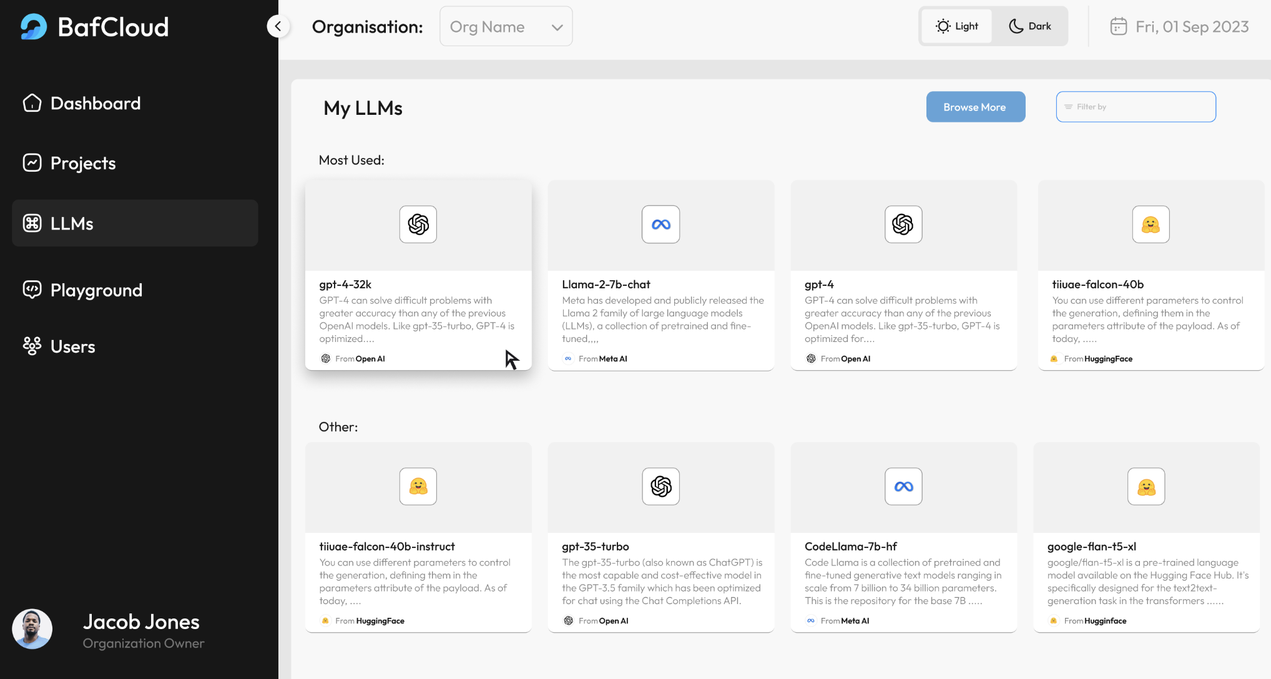Click the HuggingFace icon on google-flan-t5-xl card

pos(1146,486)
